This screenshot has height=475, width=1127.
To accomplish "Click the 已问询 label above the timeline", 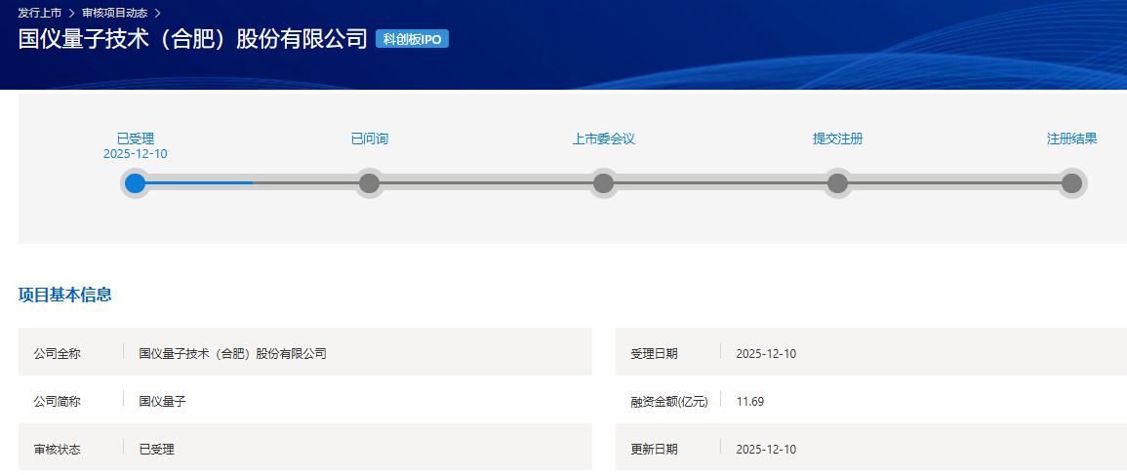I will (369, 139).
